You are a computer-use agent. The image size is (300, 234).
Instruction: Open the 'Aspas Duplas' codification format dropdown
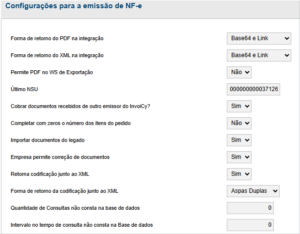point(253,191)
